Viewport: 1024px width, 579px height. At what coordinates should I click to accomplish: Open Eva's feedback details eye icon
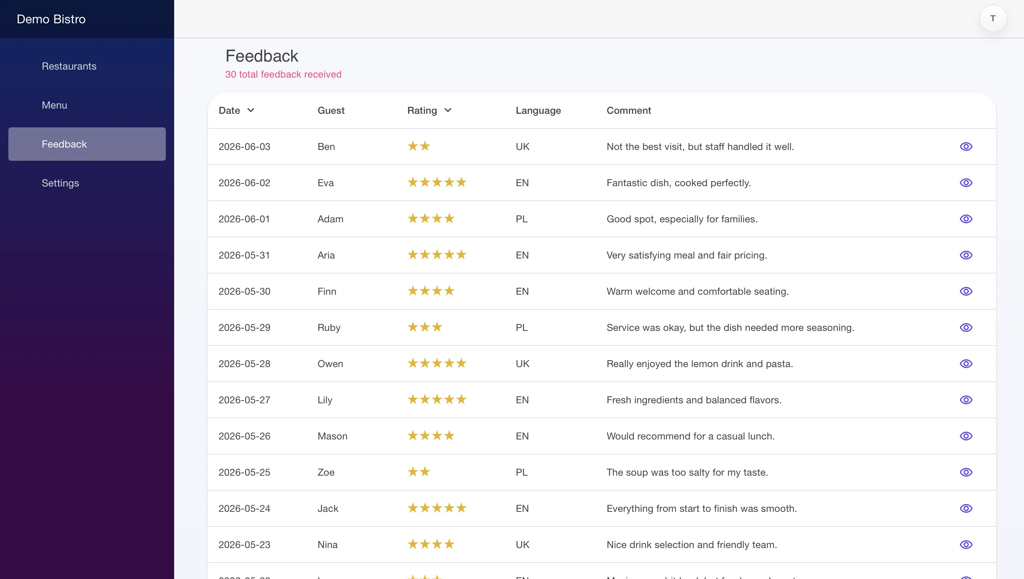coord(966,183)
